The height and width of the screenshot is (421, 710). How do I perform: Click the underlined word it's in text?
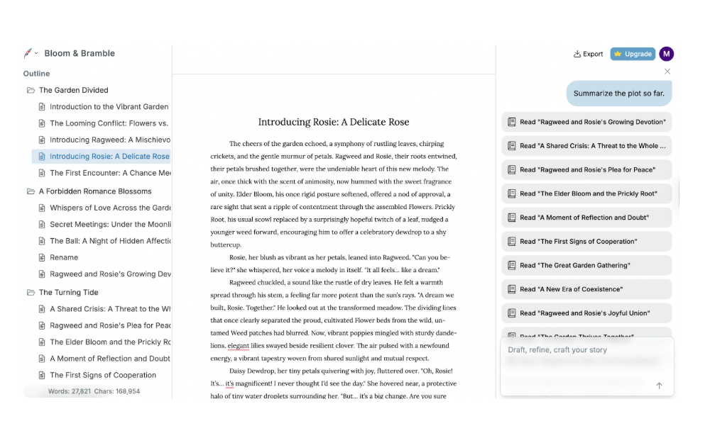coord(229,384)
